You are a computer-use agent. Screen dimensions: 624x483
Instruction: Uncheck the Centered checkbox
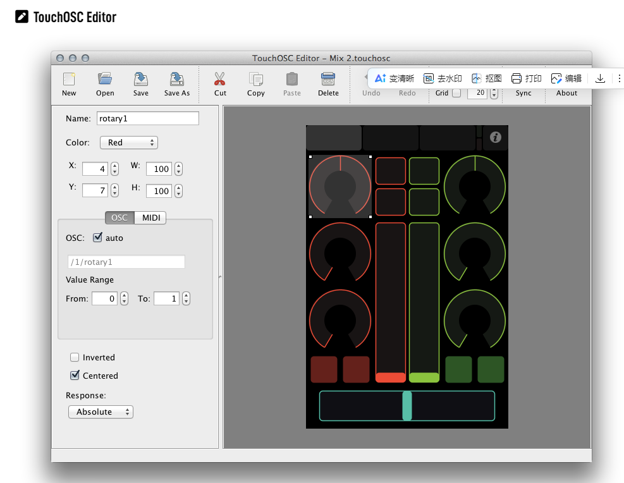(x=75, y=375)
